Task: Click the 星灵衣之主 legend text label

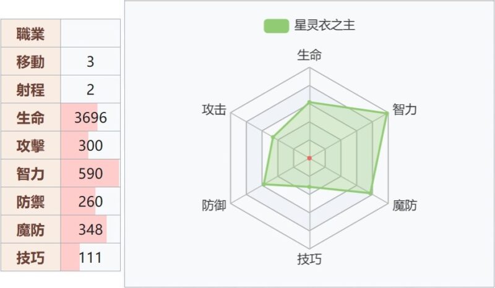Action: point(324,26)
